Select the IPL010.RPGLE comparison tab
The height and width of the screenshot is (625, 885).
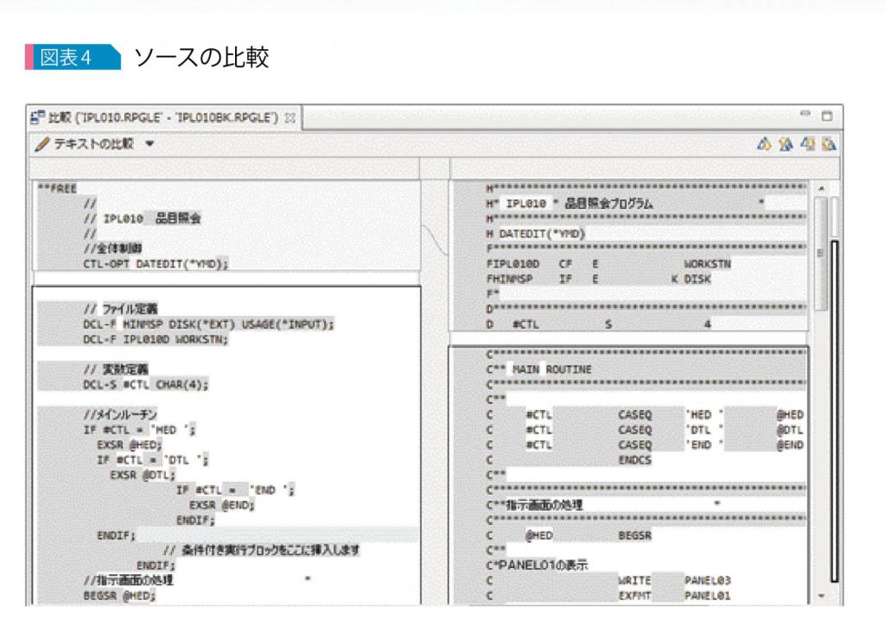click(164, 115)
